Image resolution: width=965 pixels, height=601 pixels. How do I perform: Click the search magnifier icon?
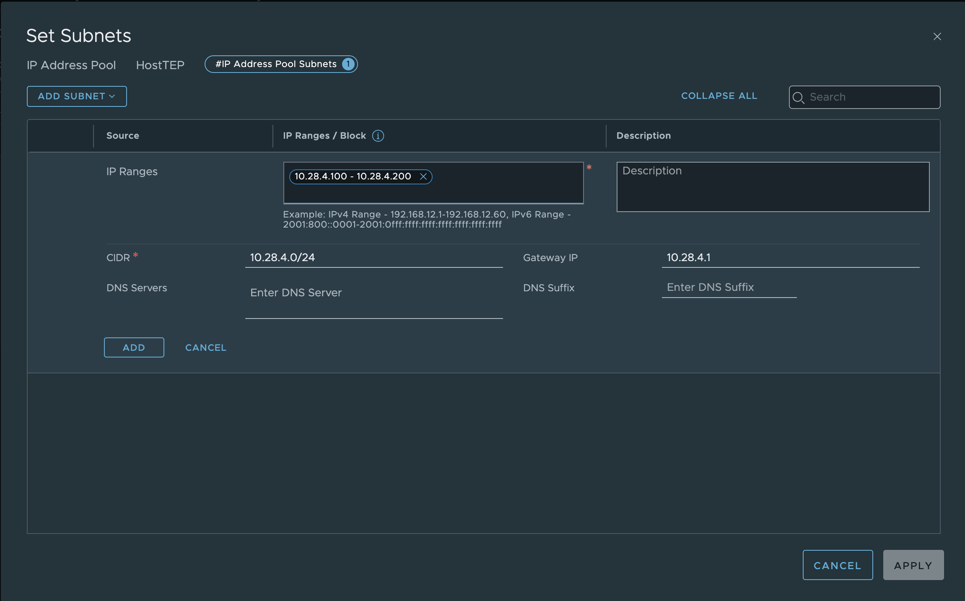798,98
